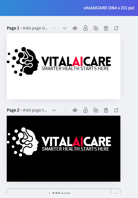Click the Add page button

click(59, 192)
